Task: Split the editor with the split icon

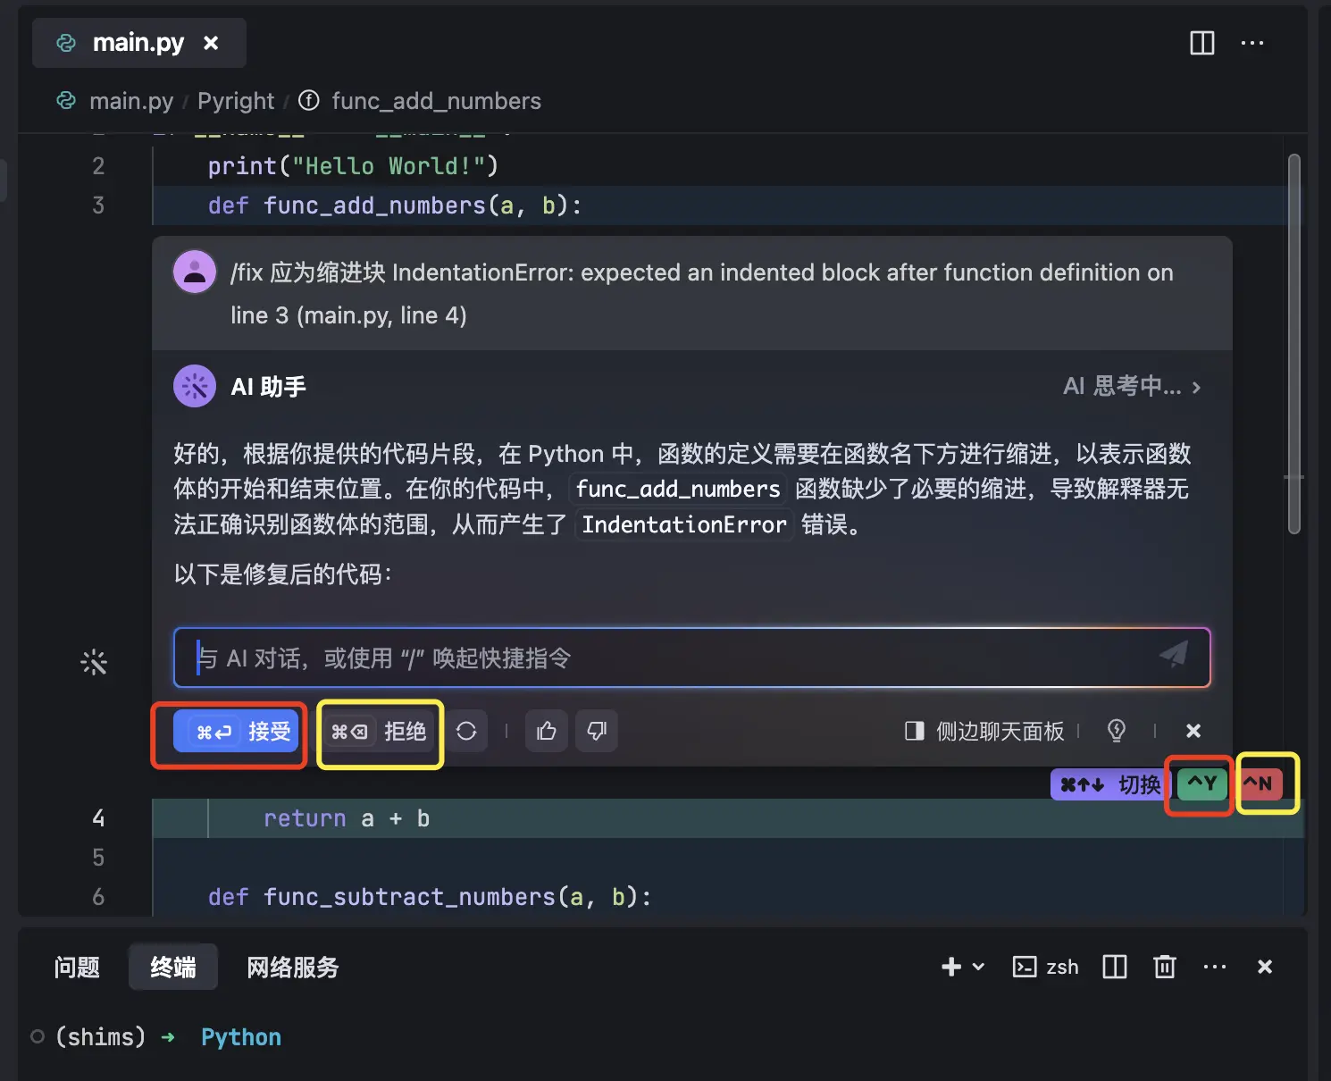Action: point(1202,43)
